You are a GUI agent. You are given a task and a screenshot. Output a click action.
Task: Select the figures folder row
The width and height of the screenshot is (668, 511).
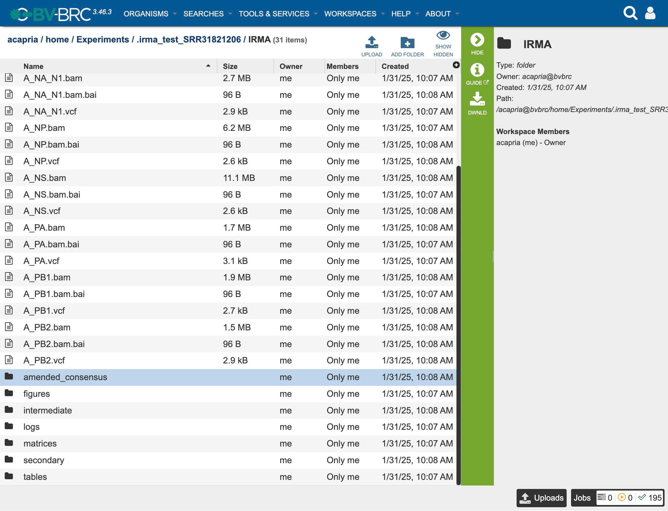coord(37,394)
